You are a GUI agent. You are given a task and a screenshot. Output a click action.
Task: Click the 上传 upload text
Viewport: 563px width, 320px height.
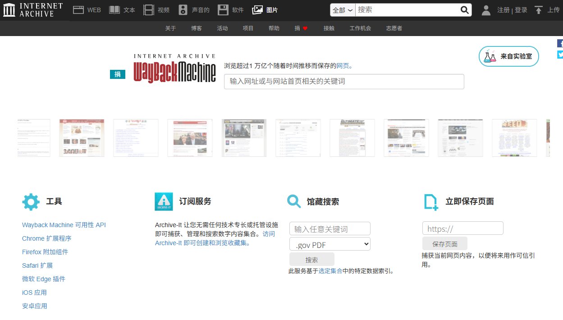pyautogui.click(x=554, y=10)
